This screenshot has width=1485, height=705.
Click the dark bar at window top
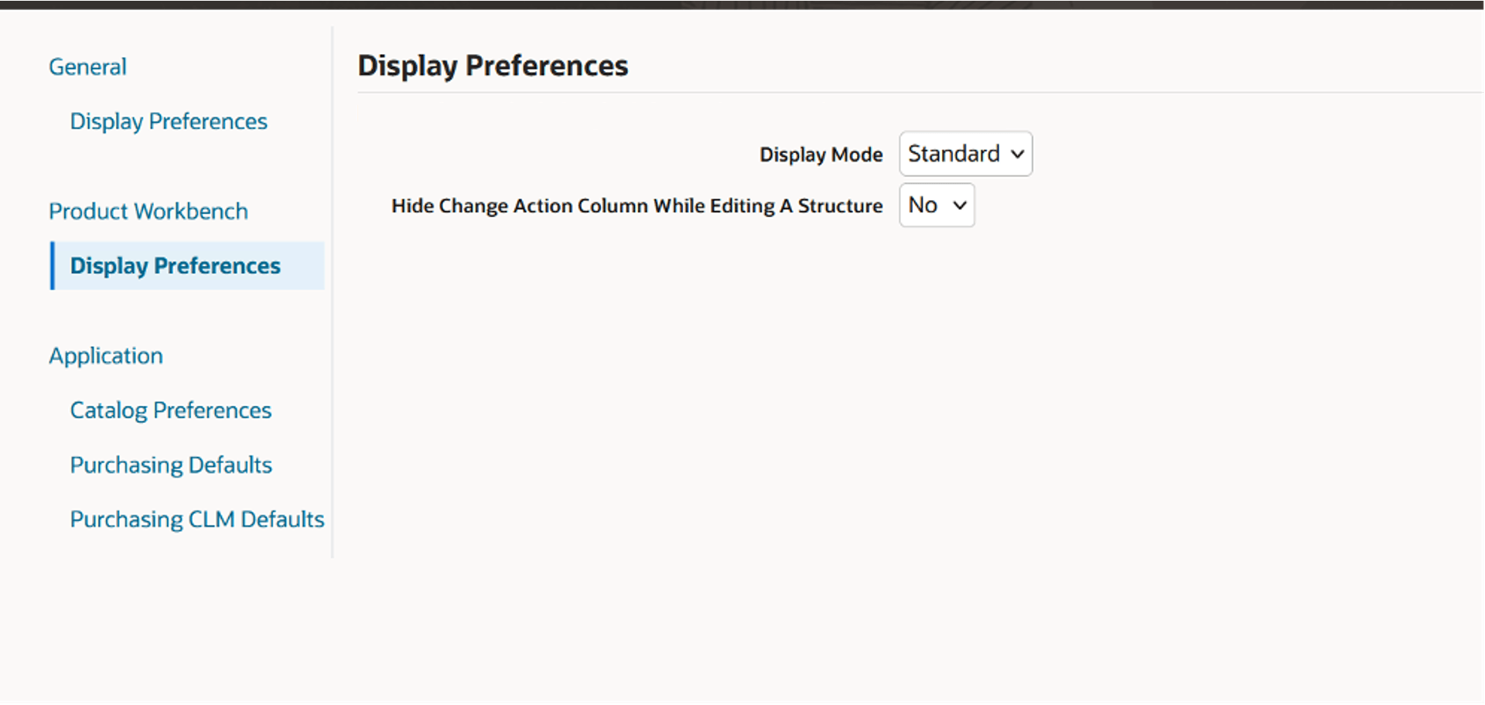coord(742,4)
